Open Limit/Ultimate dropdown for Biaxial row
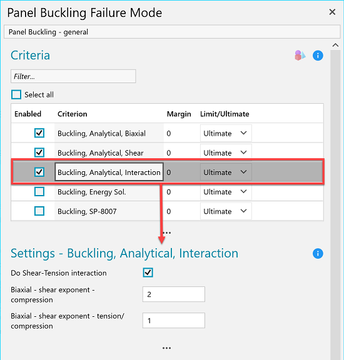The width and height of the screenshot is (344, 360). point(226,133)
